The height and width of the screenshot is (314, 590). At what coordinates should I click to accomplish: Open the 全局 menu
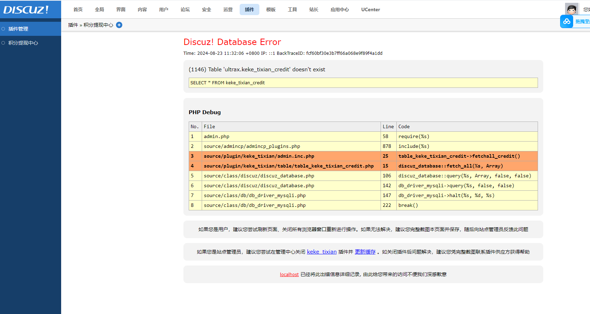click(99, 9)
